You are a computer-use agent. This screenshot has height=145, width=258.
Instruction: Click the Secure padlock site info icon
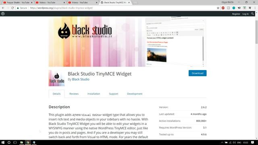(x=18, y=8)
